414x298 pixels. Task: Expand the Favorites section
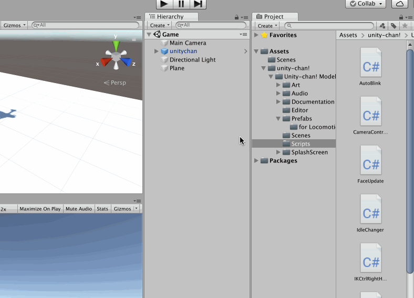click(x=256, y=35)
